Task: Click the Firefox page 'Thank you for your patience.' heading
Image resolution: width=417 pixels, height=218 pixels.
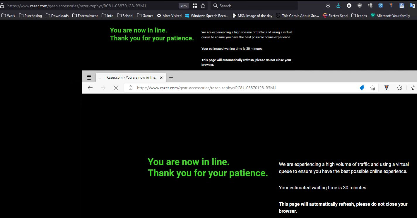Action: (152, 38)
